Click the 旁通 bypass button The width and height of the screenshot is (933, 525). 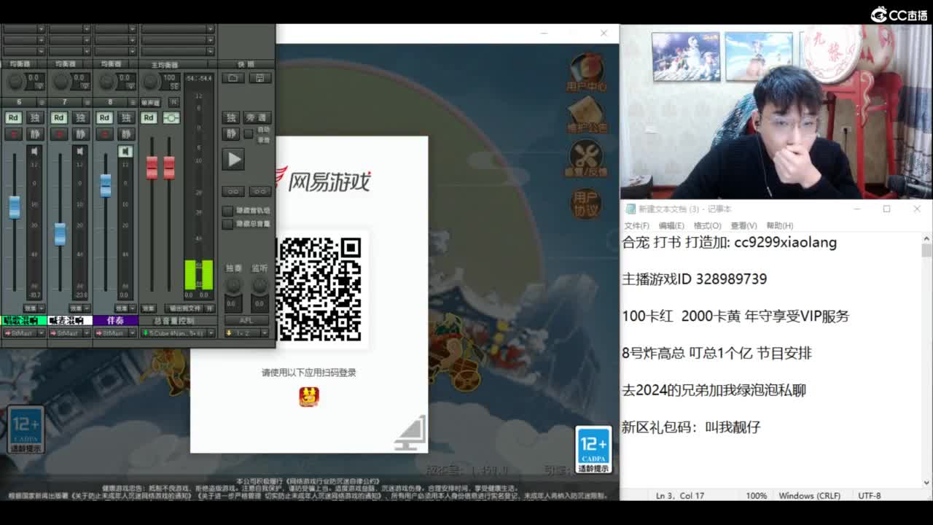coord(257,117)
